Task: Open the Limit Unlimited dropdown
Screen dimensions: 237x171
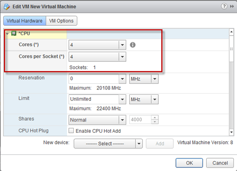Action: click(97, 99)
